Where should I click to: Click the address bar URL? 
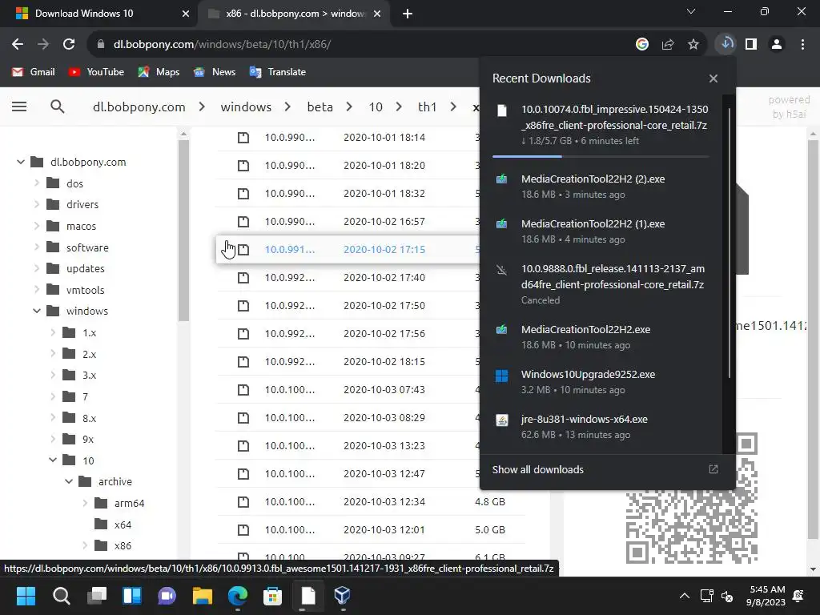pyautogui.click(x=223, y=45)
